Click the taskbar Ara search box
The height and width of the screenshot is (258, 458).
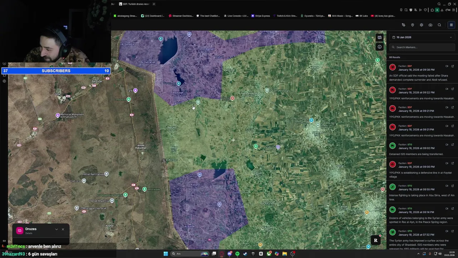pyautogui.click(x=190, y=254)
